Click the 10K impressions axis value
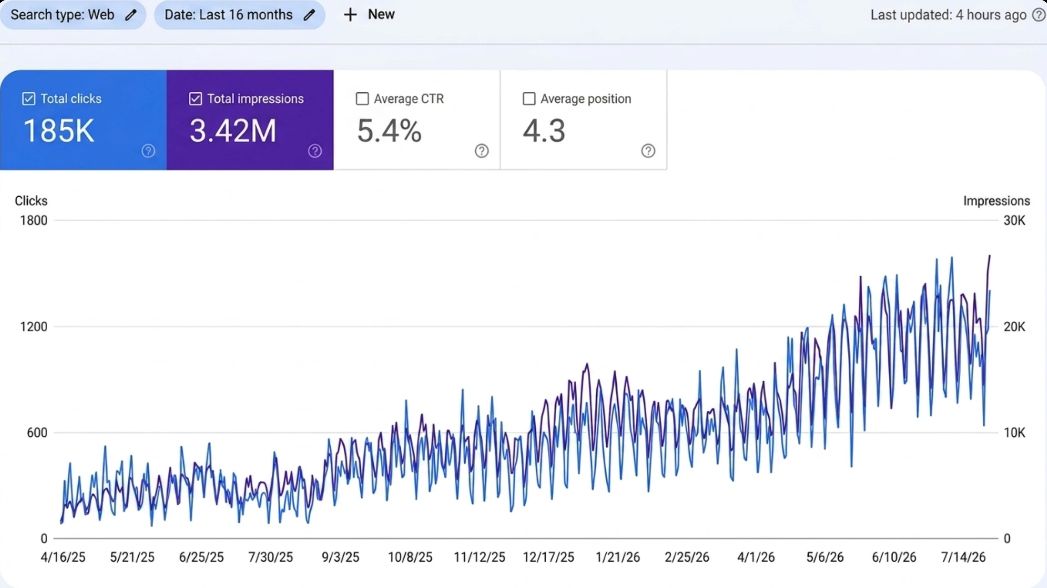 coord(1015,433)
